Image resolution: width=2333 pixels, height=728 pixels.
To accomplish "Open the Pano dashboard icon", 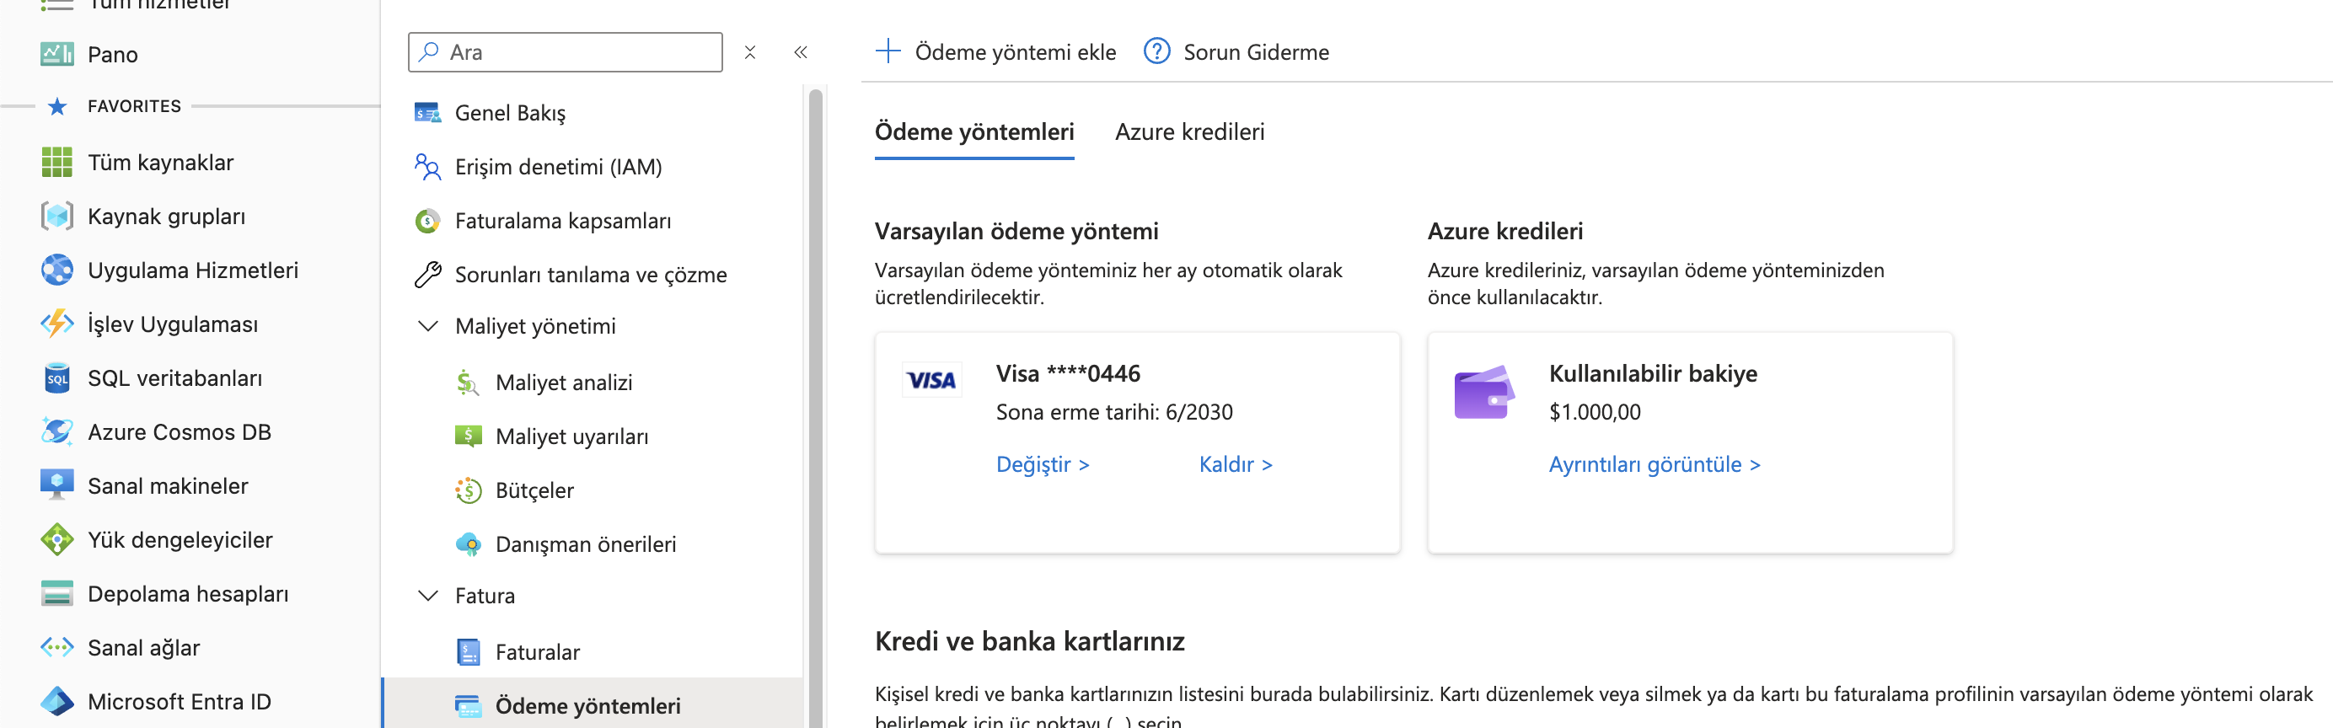I will pos(57,54).
